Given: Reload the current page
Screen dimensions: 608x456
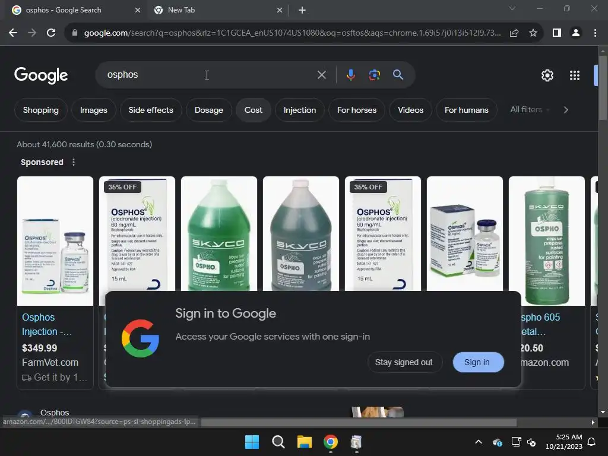Looking at the screenshot, I should pos(51,33).
